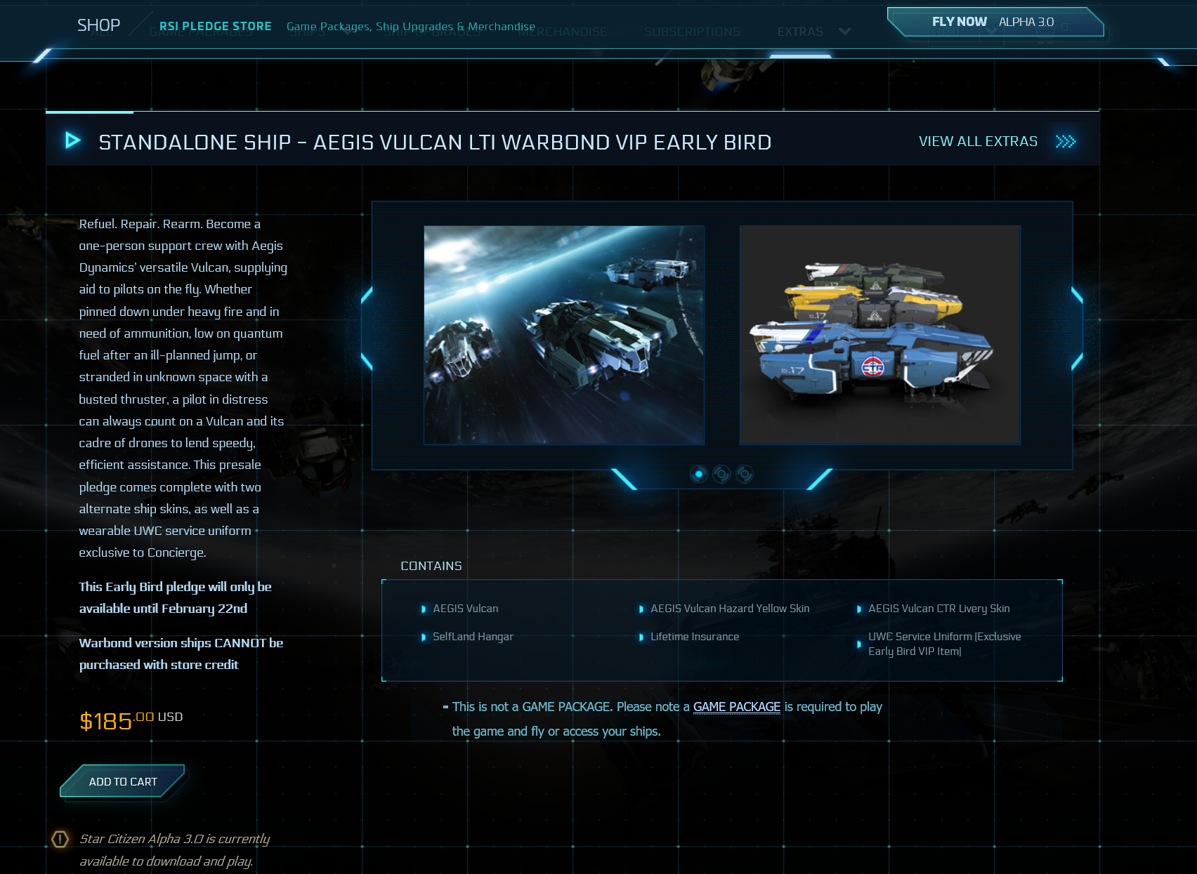Viewport: 1197px width, 874px height.
Task: Open the stacked Vulcan skins image
Action: pyautogui.click(x=879, y=335)
